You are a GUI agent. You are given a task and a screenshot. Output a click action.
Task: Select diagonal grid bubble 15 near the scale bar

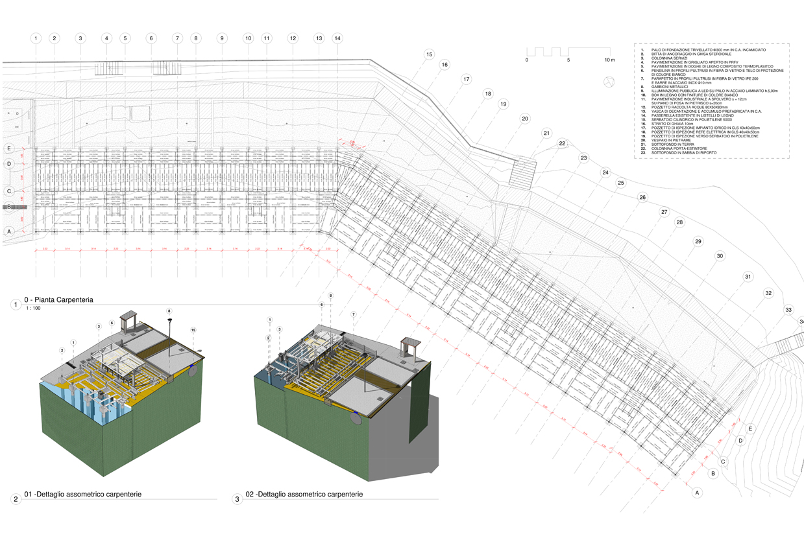click(x=429, y=55)
